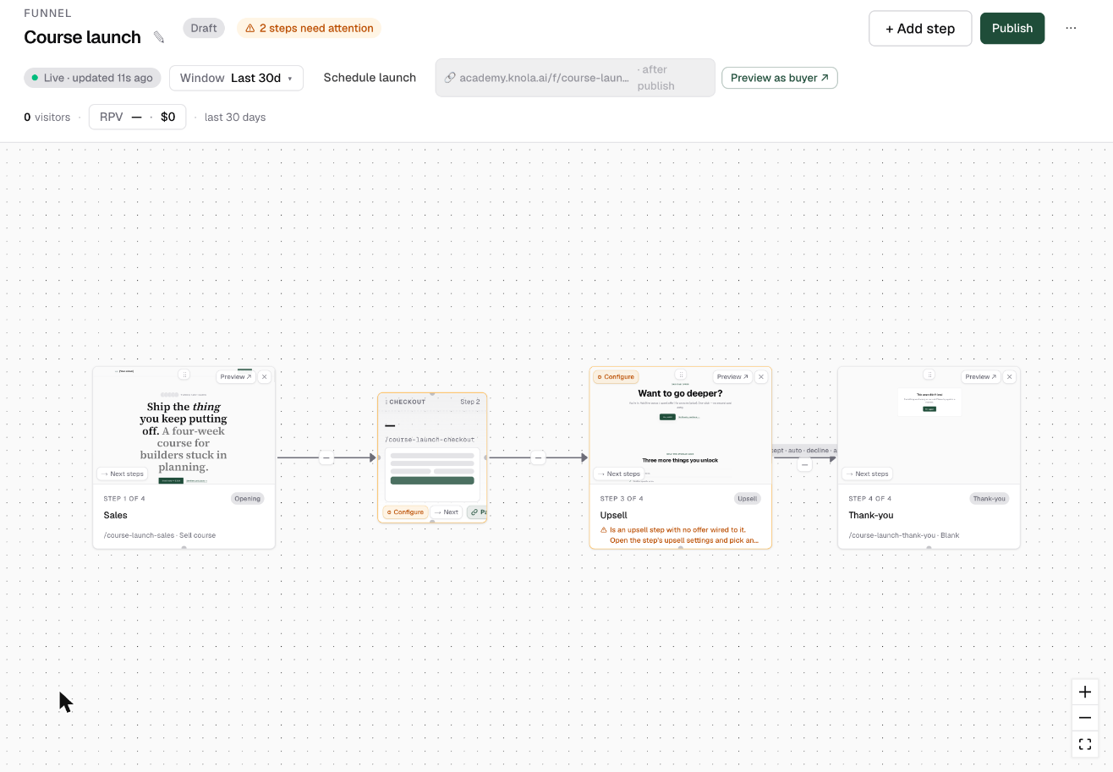Click Next steps on the Thank-you card
Image resolution: width=1113 pixels, height=772 pixels.
(867, 474)
